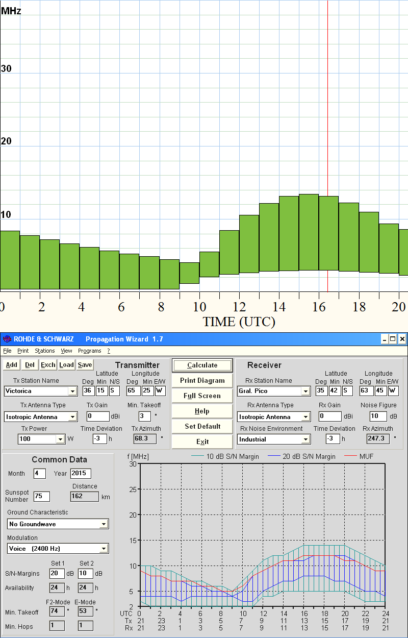Click the Full Screen button

tap(202, 396)
